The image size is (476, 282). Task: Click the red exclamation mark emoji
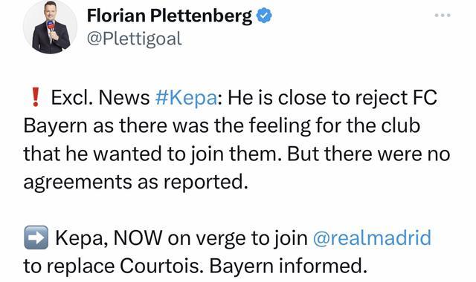[36, 97]
